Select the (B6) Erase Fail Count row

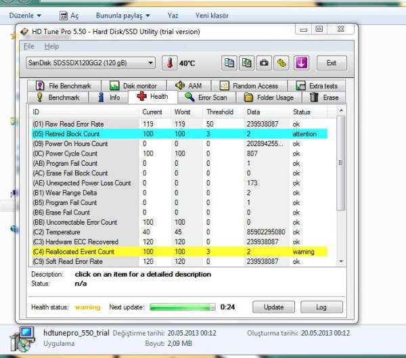[179, 212]
